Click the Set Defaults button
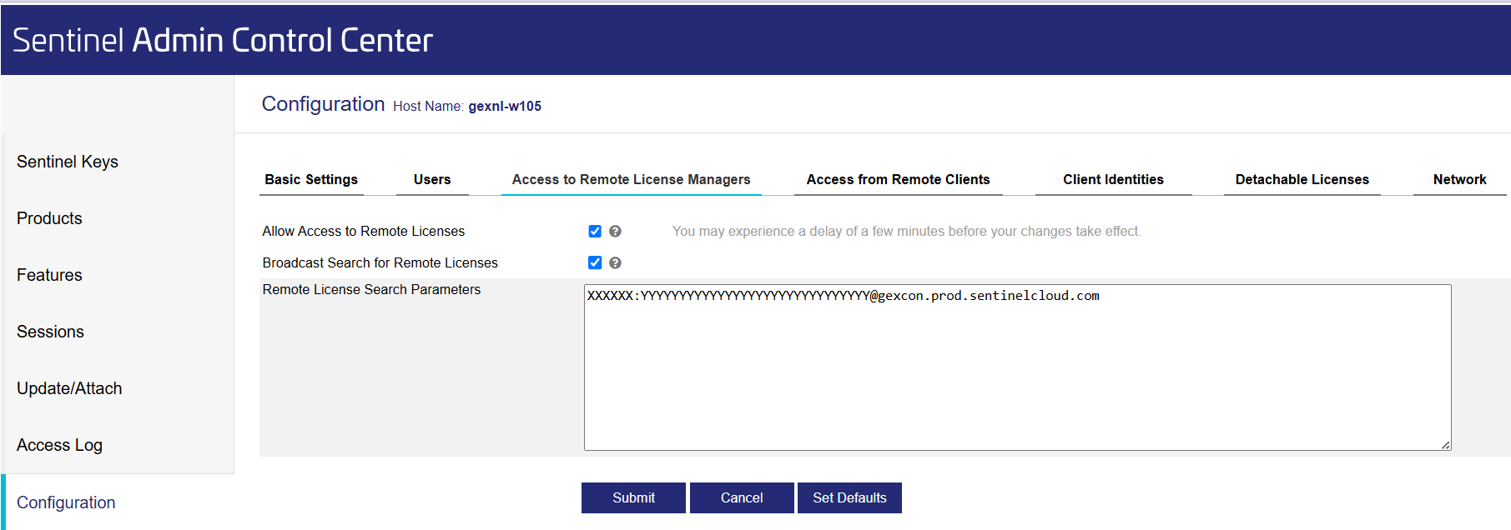The image size is (1511, 530). click(849, 497)
